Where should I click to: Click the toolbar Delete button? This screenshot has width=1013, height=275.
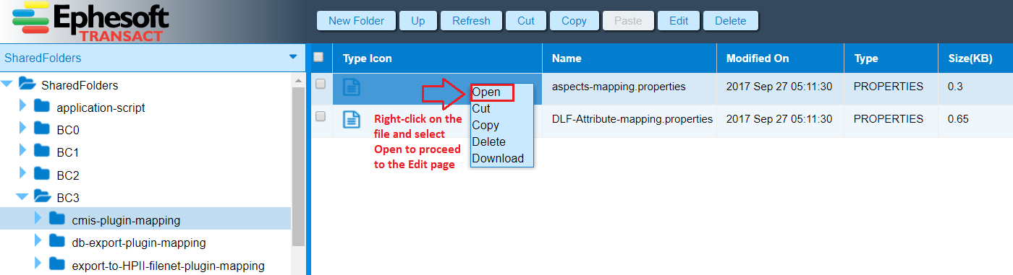pos(731,21)
